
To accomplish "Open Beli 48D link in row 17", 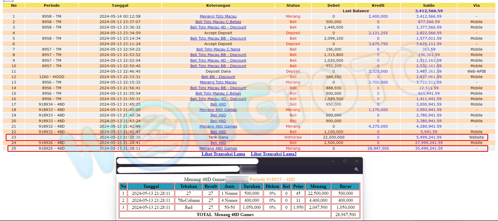I will [218, 104].
